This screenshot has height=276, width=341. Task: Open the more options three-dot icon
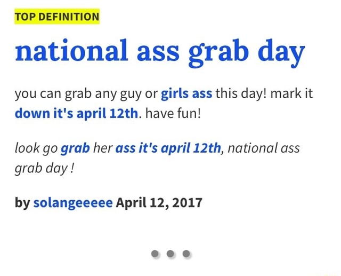pos(170,254)
